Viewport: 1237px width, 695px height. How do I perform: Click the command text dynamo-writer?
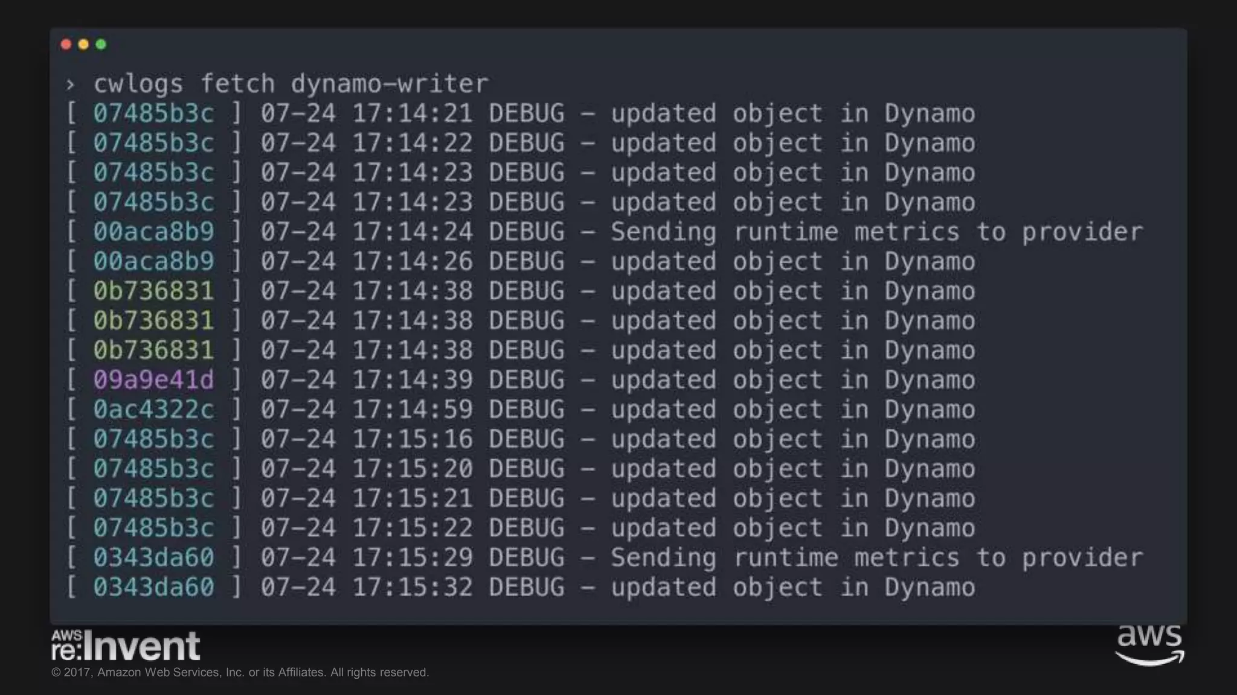(x=390, y=84)
